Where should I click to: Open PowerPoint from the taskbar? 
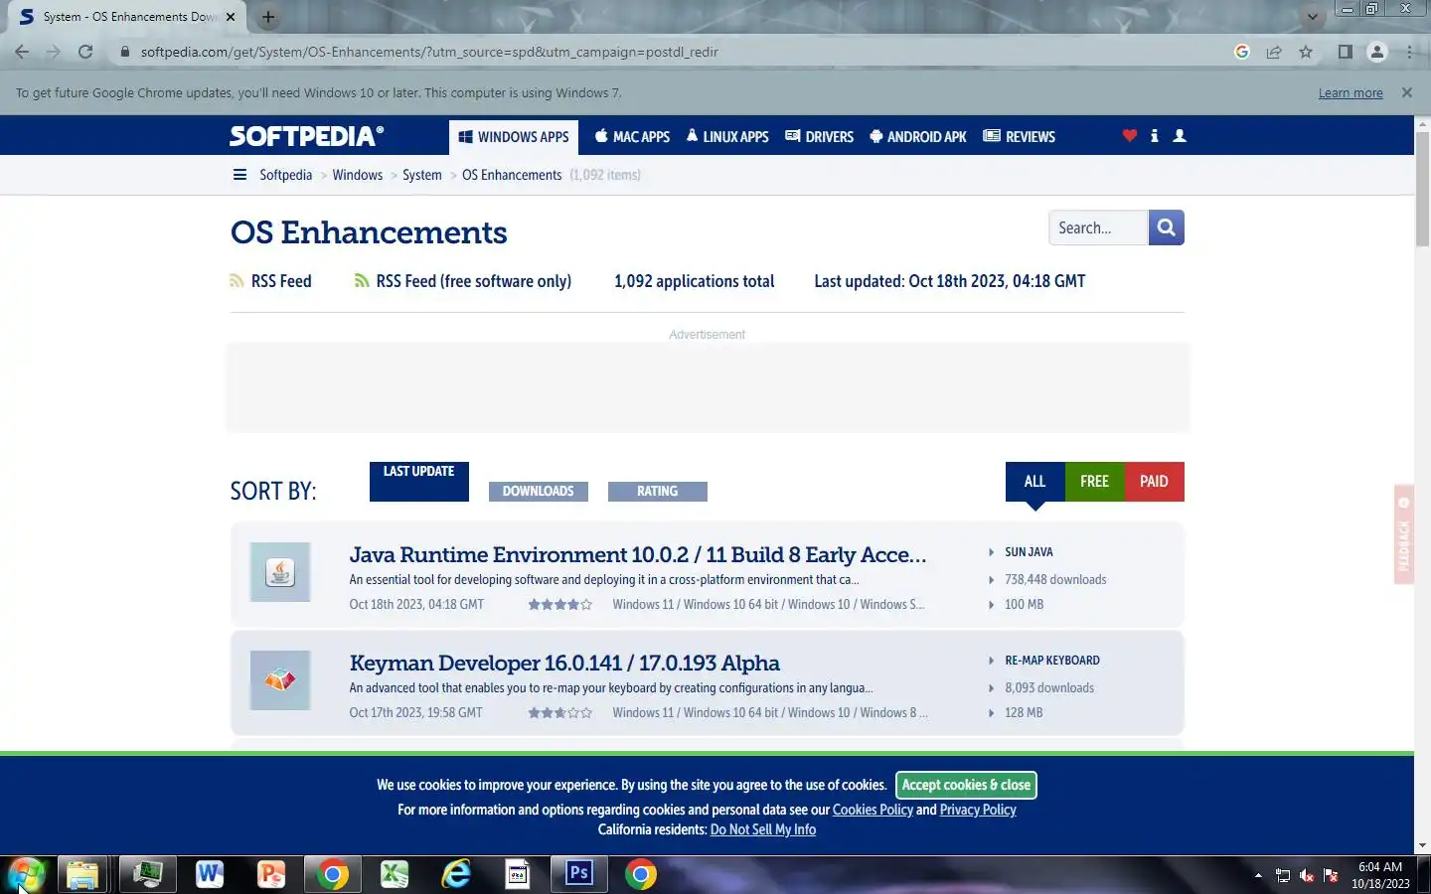tap(270, 874)
